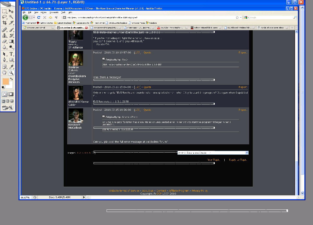This screenshot has width=313, height=225.
Task: Select the Lasso tool
Action: click(x=4, y=17)
